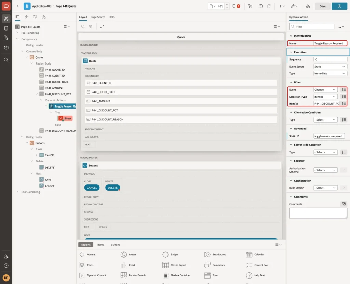The width and height of the screenshot is (350, 284).
Task: Open Application 400 breadcrumb link
Action: click(42, 6)
